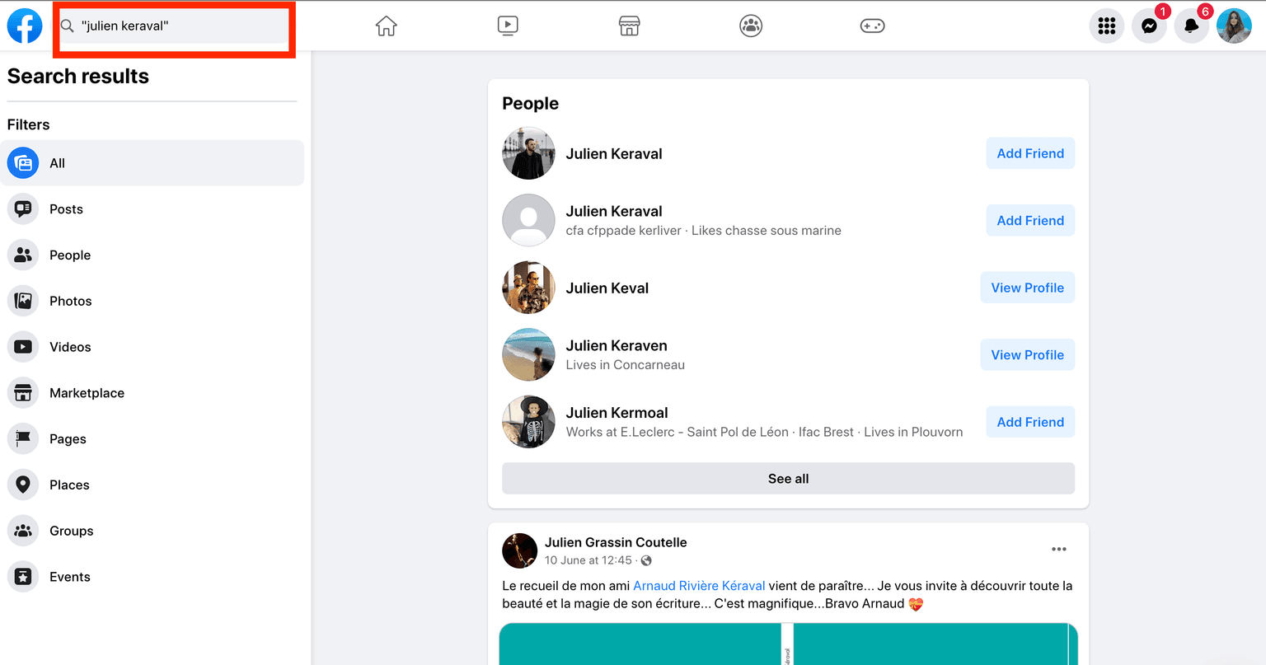
Task: Open the Watch video icon
Action: pyautogui.click(x=508, y=26)
